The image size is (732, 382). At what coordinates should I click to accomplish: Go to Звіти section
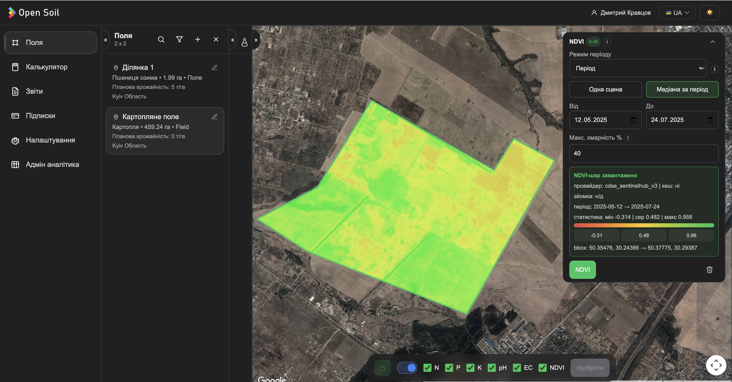(51, 91)
